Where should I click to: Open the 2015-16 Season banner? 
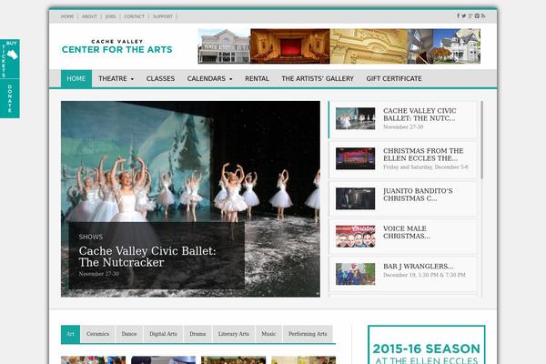427,345
